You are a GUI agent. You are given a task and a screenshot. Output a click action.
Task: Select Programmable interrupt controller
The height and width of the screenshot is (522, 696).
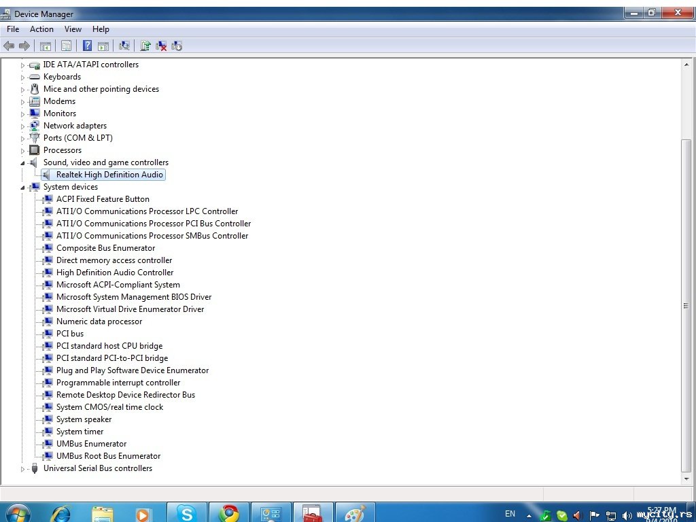tap(118, 383)
